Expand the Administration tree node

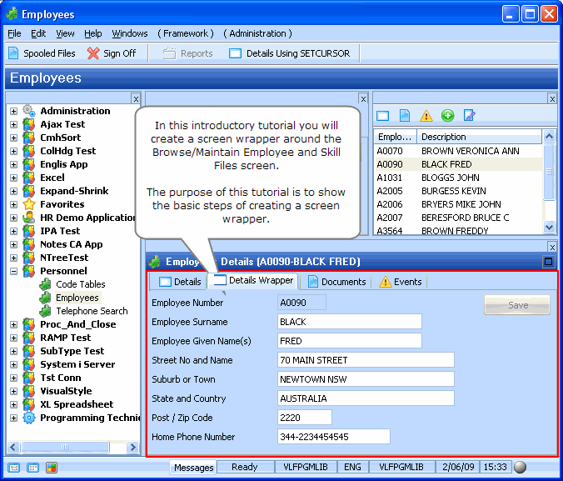coord(13,111)
